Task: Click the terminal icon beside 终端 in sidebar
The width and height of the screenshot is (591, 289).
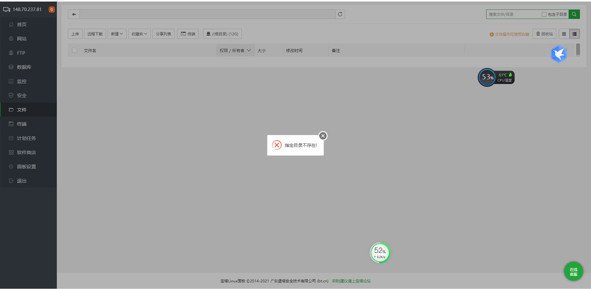Action: 11,124
